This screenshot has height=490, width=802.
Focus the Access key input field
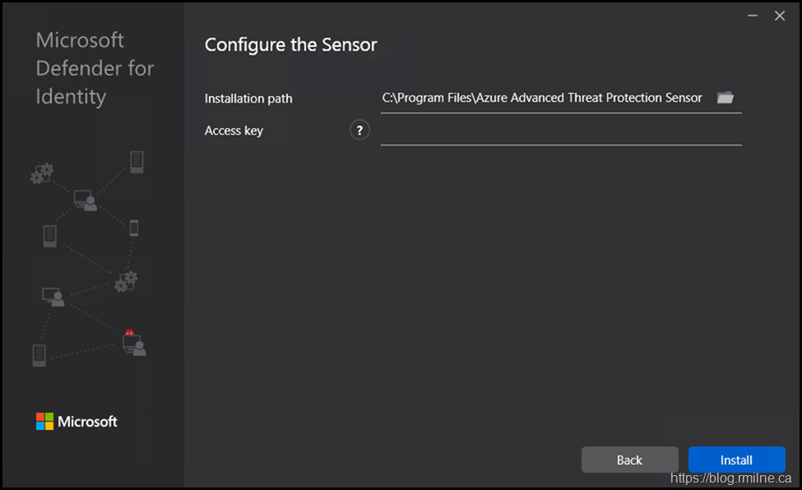click(561, 131)
